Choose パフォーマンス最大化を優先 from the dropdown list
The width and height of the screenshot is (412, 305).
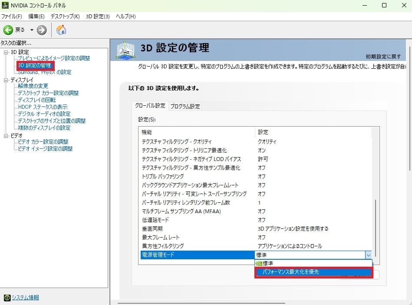click(314, 272)
